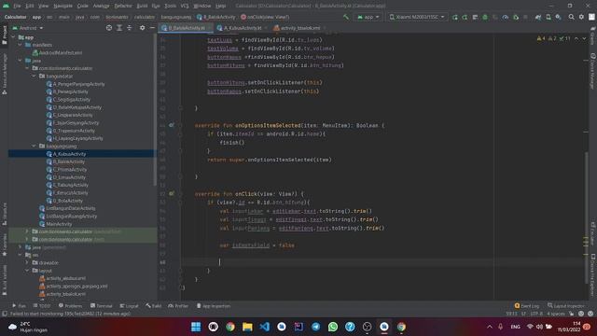Open the run configuration 'app' dropdown
Screen dimensions: 597x336
coord(368,17)
